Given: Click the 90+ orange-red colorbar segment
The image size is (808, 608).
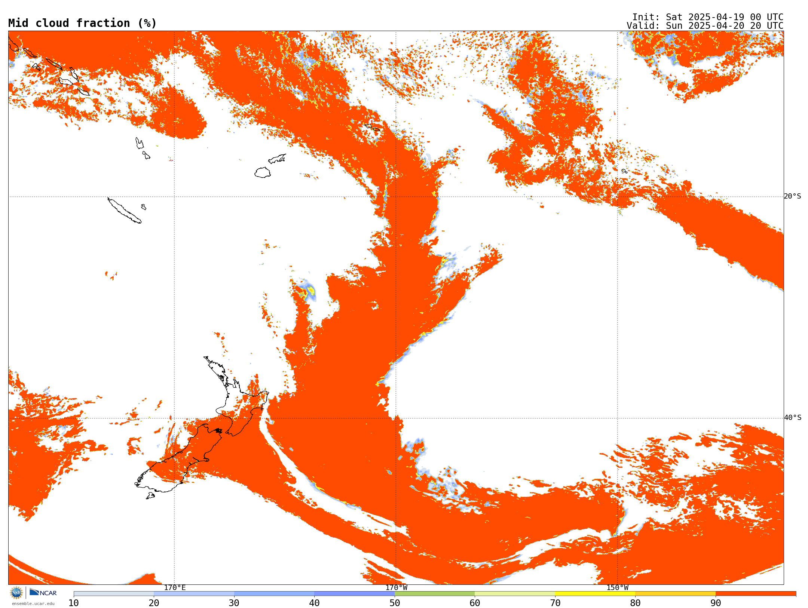Looking at the screenshot, I should [756, 594].
